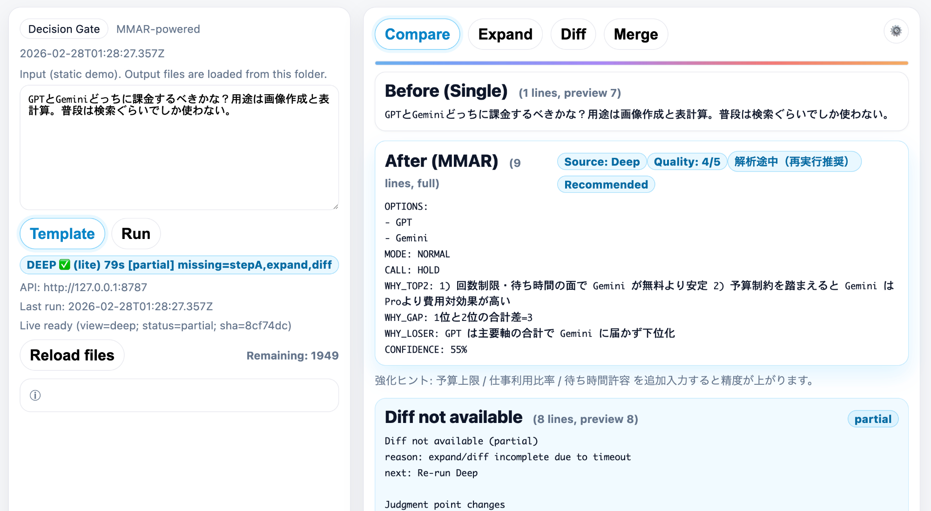Focus the Japanese input textarea
Image resolution: width=931 pixels, height=511 pixels.
click(179, 154)
